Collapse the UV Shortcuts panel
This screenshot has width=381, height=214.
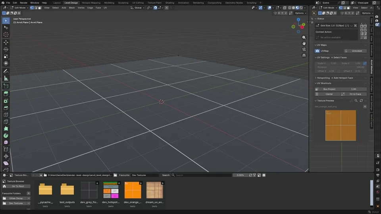[x=324, y=83]
